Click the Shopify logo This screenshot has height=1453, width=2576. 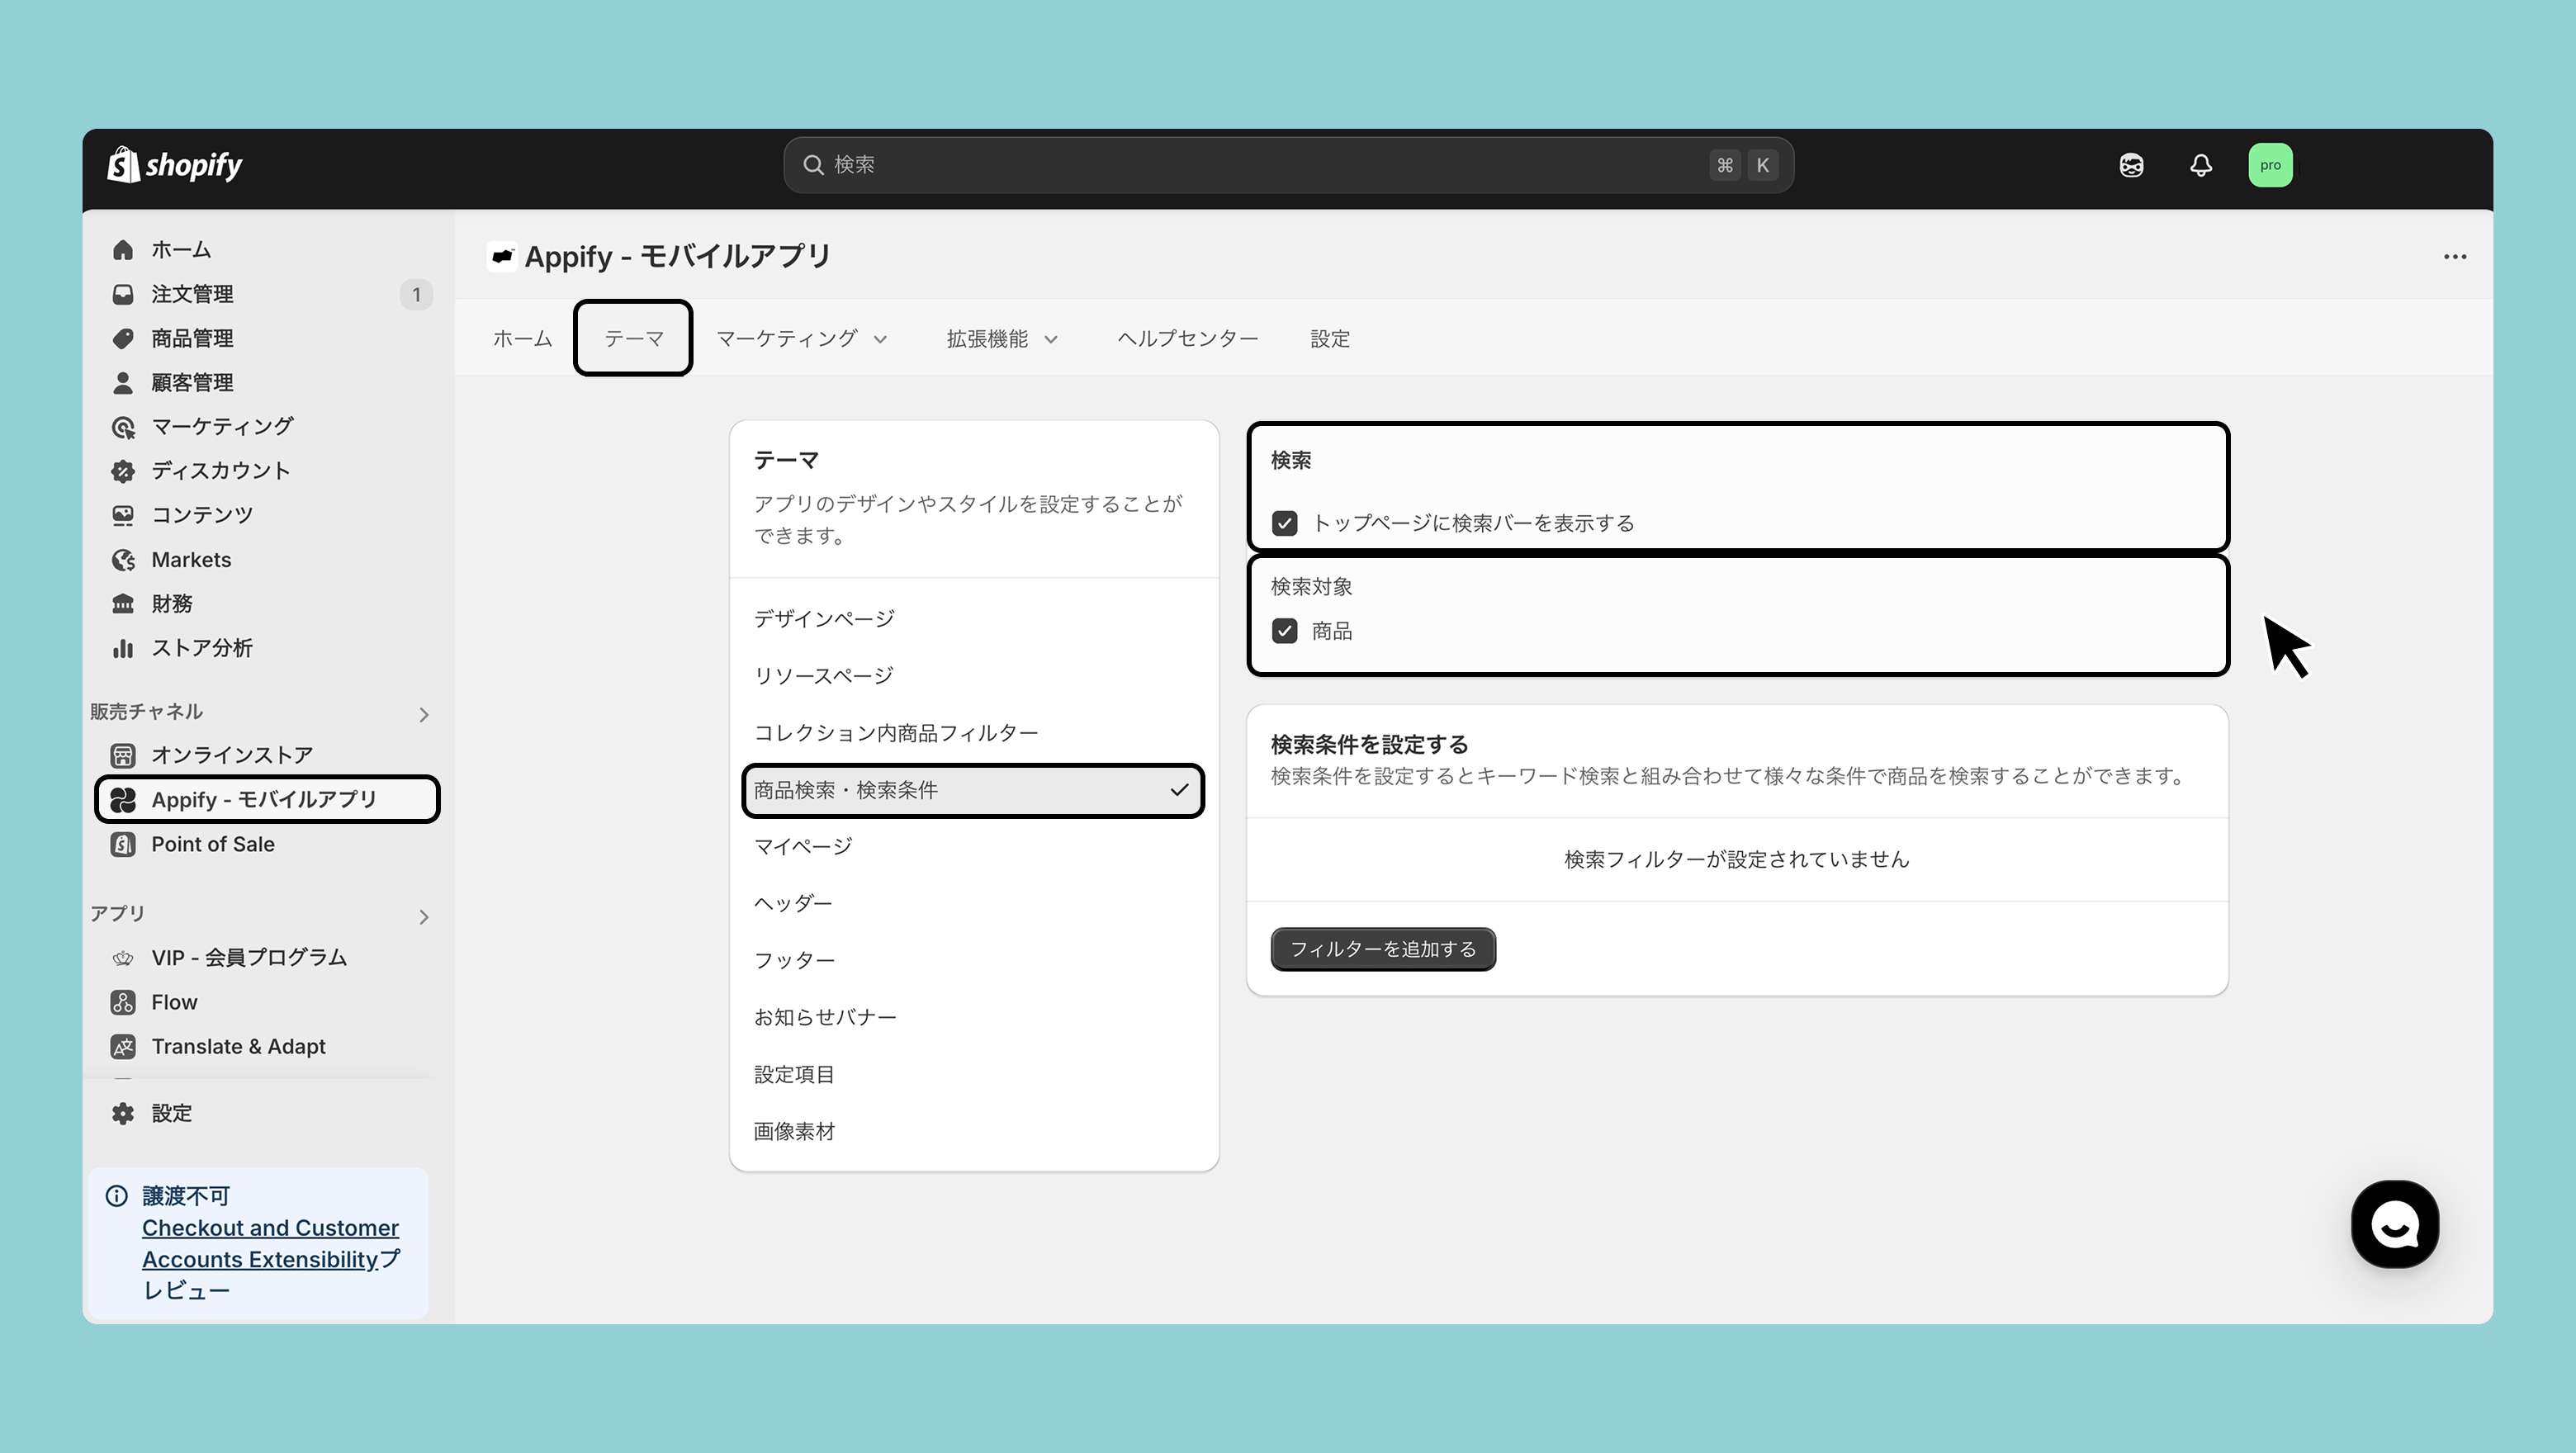point(175,165)
